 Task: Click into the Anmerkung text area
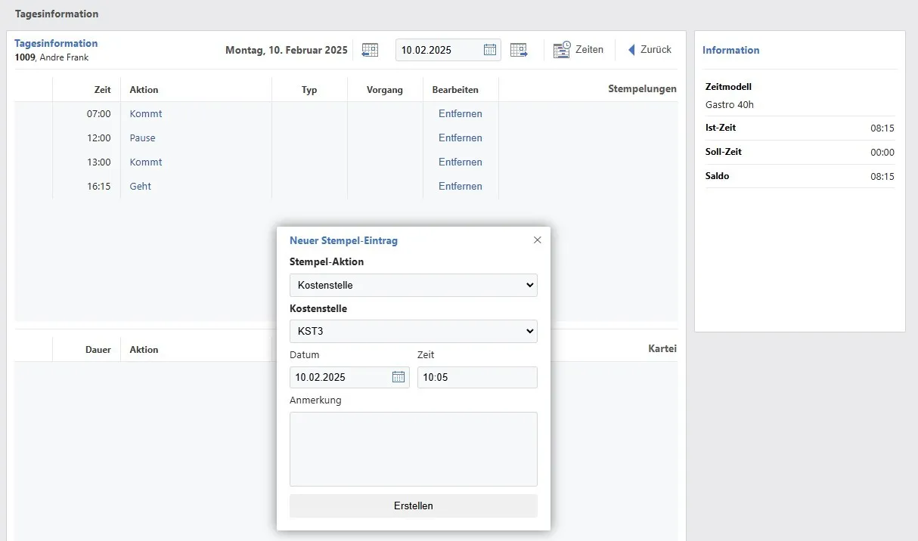(414, 449)
